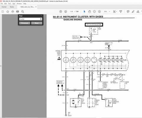Select the highlighter pen tool
The width and height of the screenshot is (142, 118).
tap(133, 12)
